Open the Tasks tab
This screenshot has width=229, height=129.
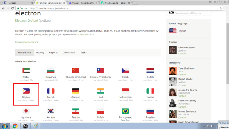[83, 53]
